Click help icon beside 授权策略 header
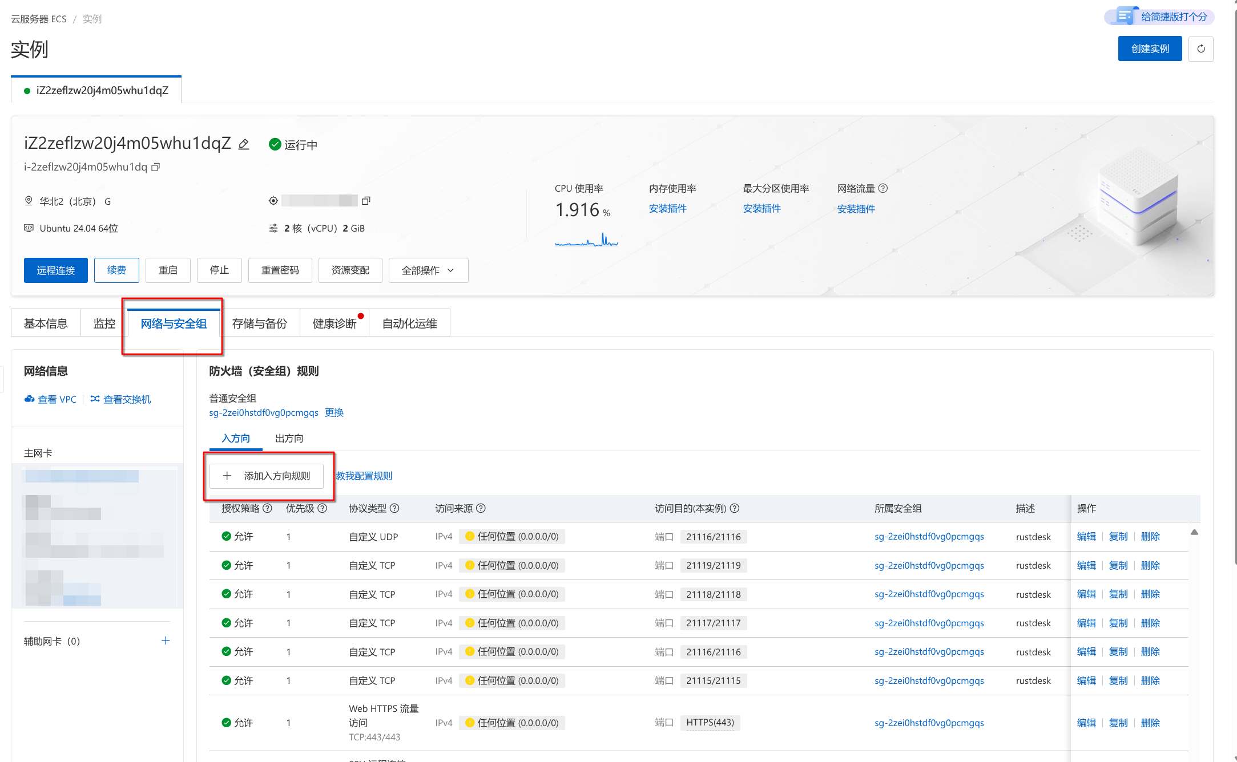This screenshot has height=762, width=1237. (x=267, y=508)
